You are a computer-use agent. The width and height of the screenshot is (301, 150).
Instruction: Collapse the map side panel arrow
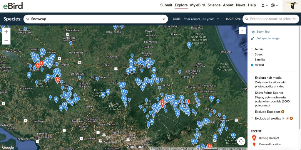pos(242,31)
